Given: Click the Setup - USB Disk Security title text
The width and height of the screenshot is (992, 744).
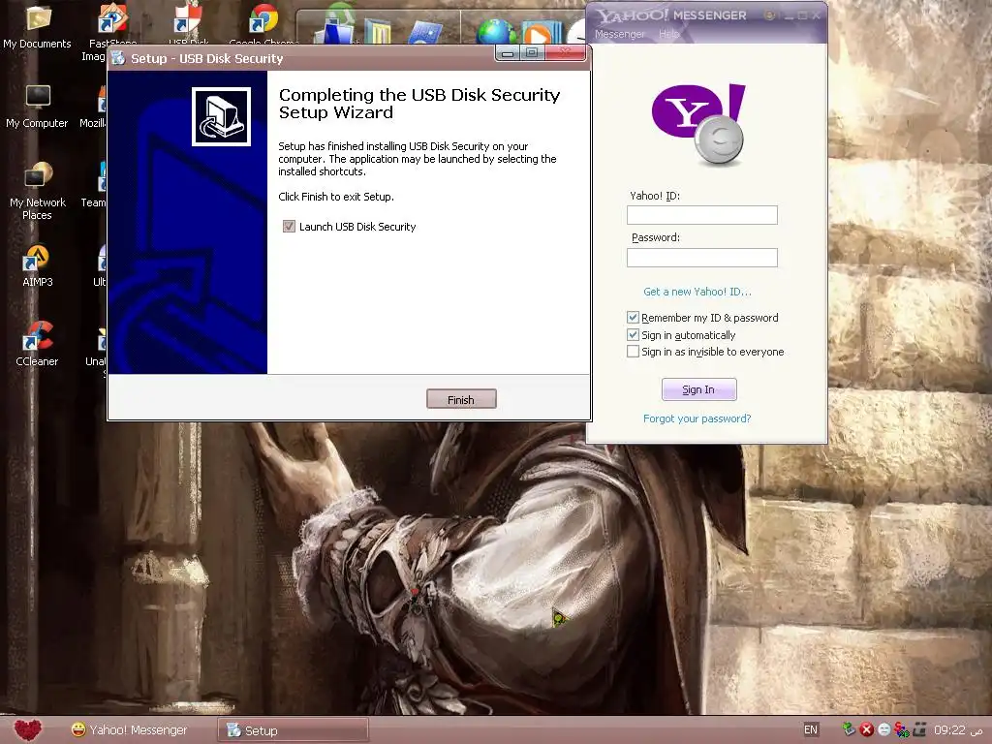Looking at the screenshot, I should click(207, 59).
